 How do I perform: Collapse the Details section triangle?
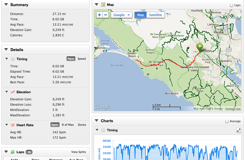(x=6, y=50)
